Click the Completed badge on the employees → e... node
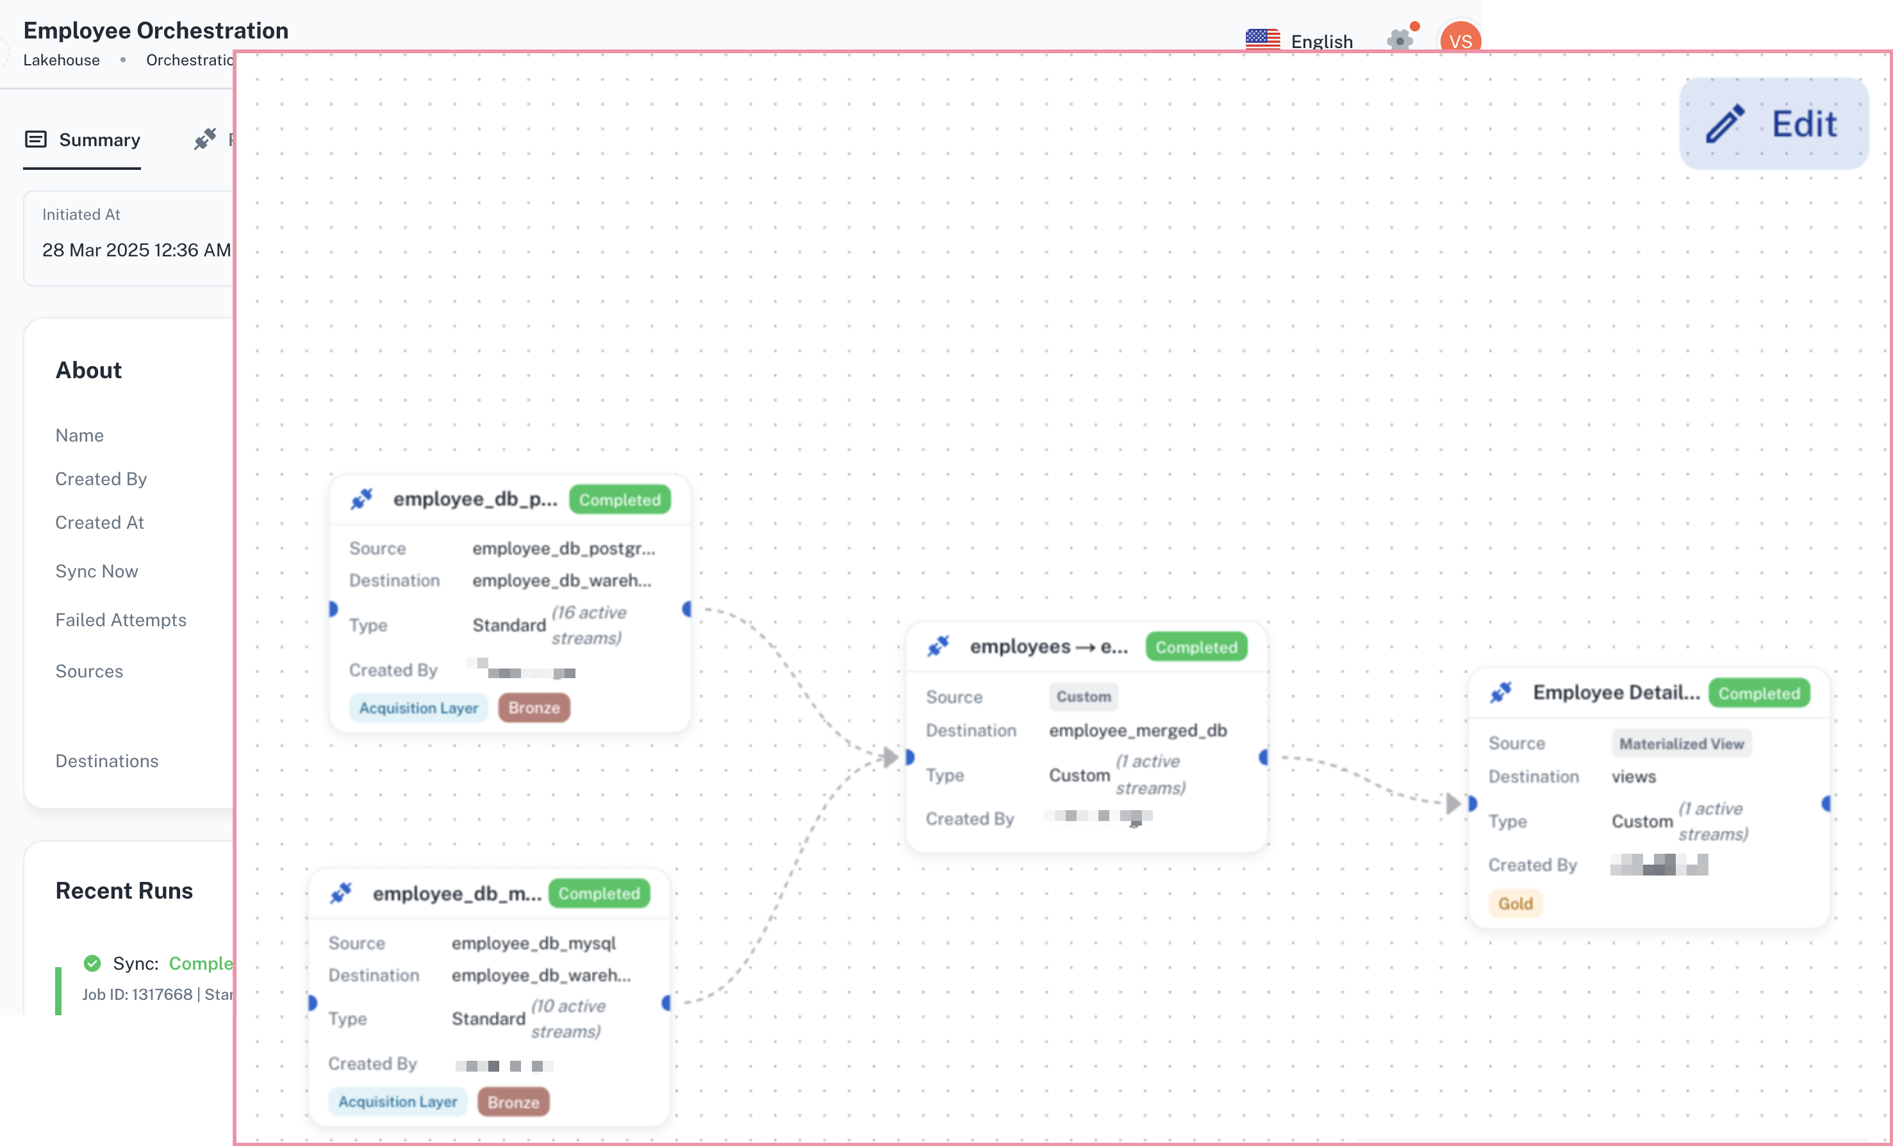 pos(1196,647)
